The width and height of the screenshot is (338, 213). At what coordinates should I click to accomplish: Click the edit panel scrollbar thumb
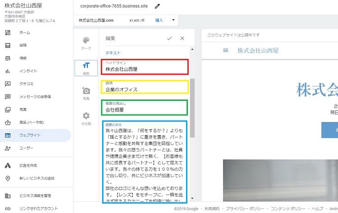(192, 108)
